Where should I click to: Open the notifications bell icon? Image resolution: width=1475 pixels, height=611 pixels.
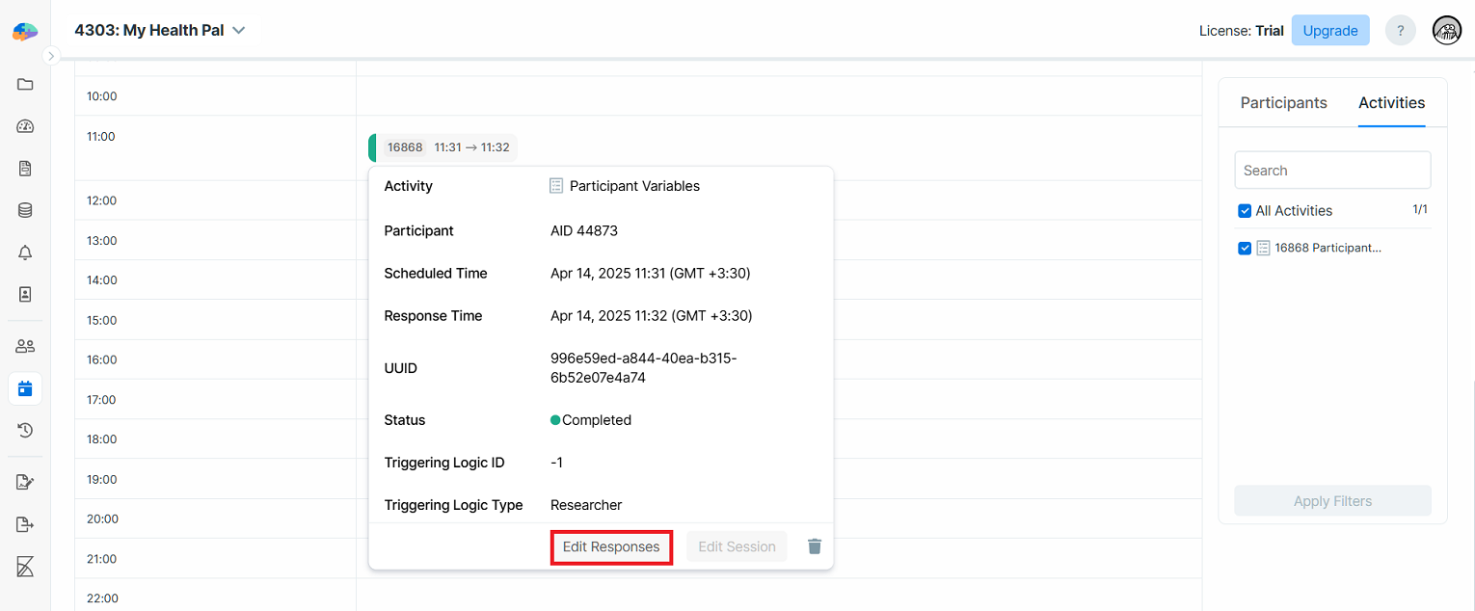[25, 252]
